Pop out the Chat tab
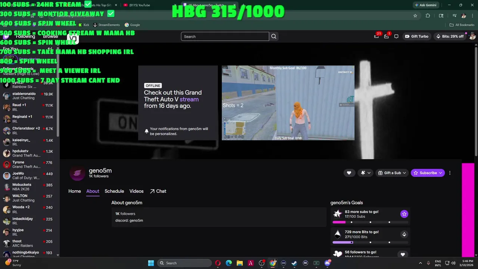This screenshot has height=269, width=478. coord(158,191)
